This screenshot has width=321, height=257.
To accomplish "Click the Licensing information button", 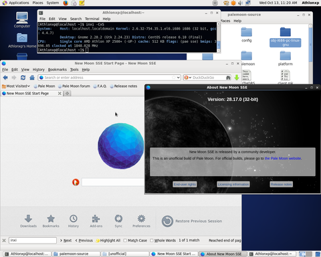I will pyautogui.click(x=233, y=184).
